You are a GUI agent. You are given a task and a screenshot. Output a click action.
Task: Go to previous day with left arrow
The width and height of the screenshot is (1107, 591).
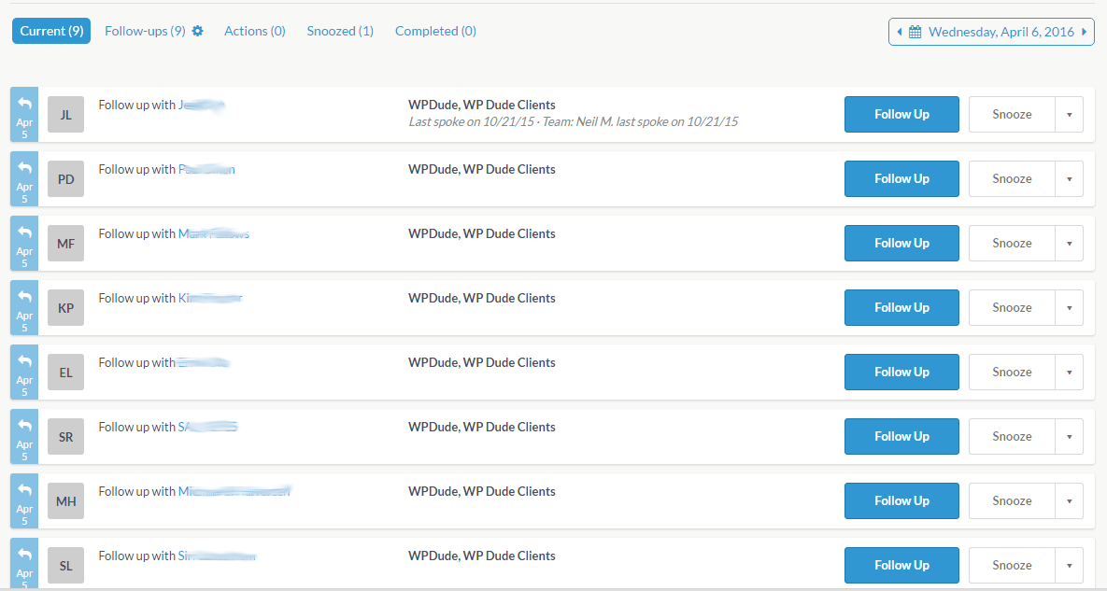900,32
